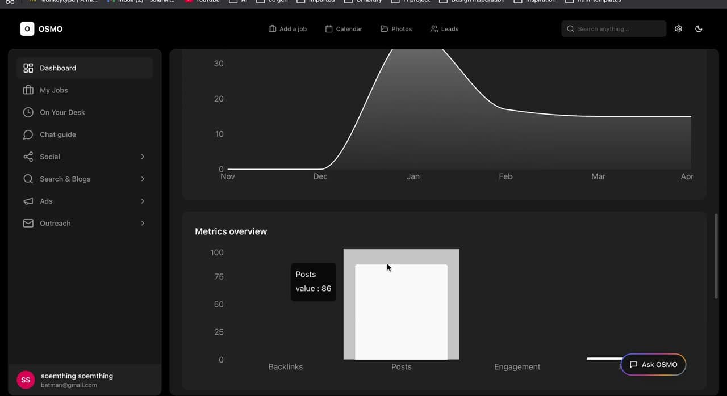Open the Leads page
The height and width of the screenshot is (396, 727).
(x=444, y=29)
